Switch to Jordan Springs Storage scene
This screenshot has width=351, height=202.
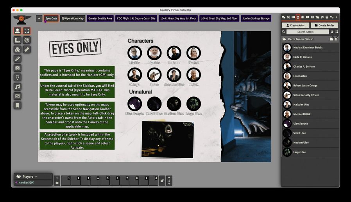[x=256, y=18]
